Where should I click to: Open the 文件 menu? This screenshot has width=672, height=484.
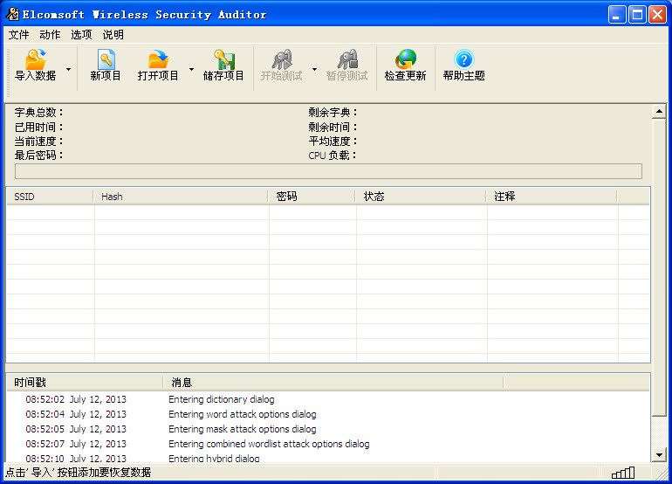click(x=19, y=35)
